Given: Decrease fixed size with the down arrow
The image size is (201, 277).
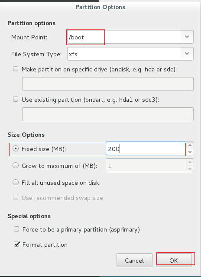Looking at the screenshot, I should [190, 152].
